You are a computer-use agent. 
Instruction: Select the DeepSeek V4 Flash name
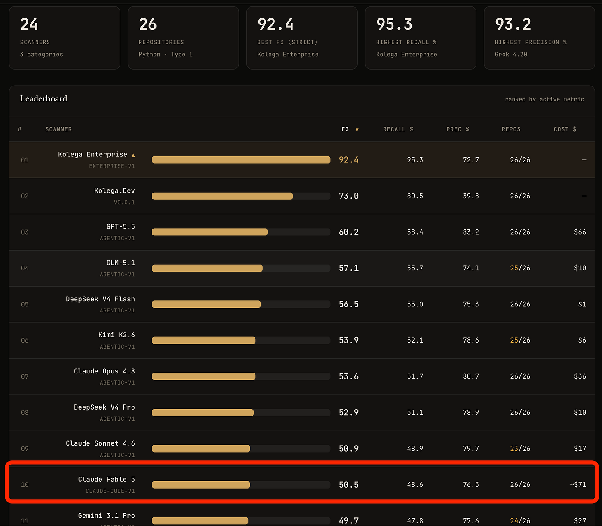pyautogui.click(x=100, y=299)
